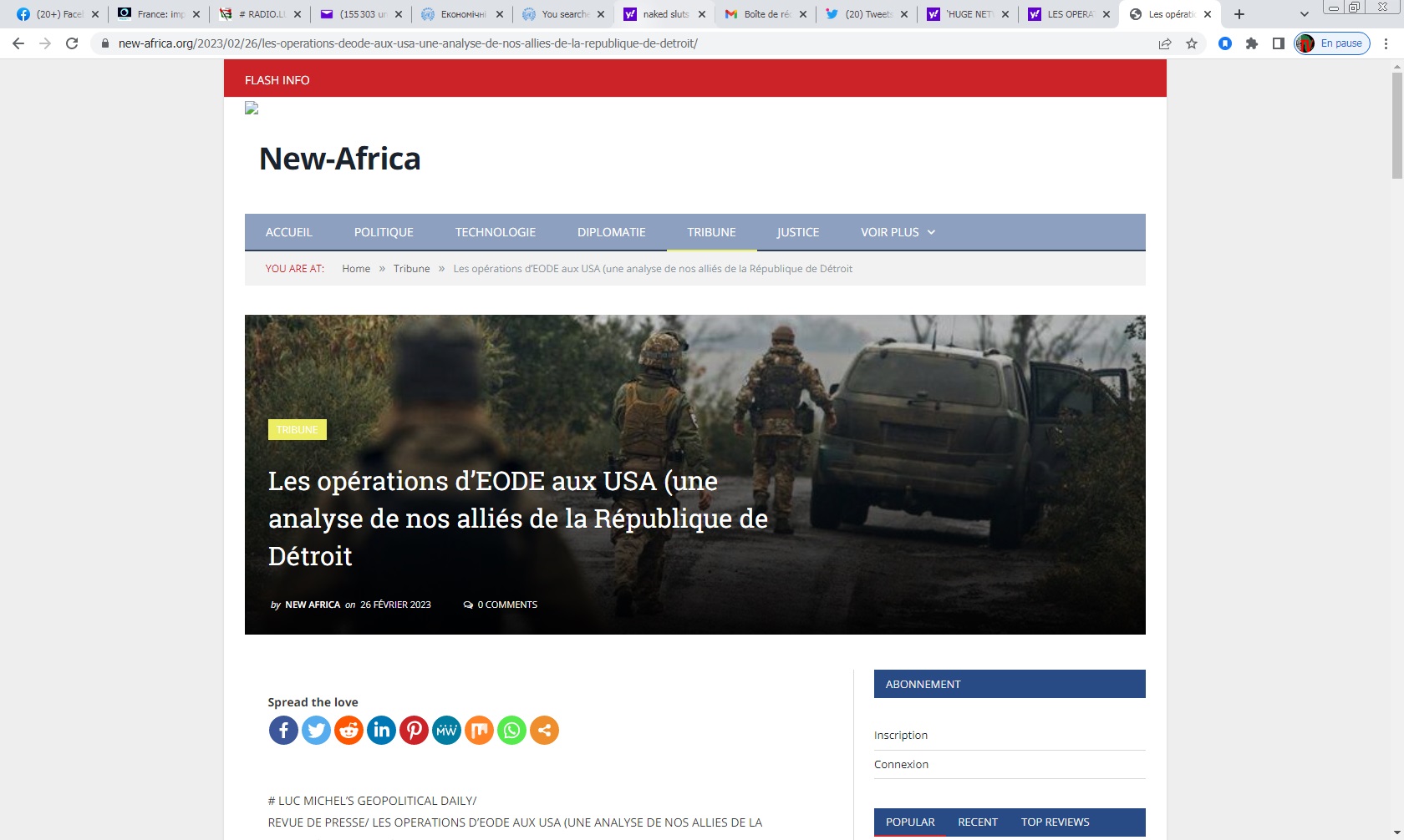This screenshot has width=1404, height=840.
Task: Bookmark page with star icon
Action: [1192, 43]
